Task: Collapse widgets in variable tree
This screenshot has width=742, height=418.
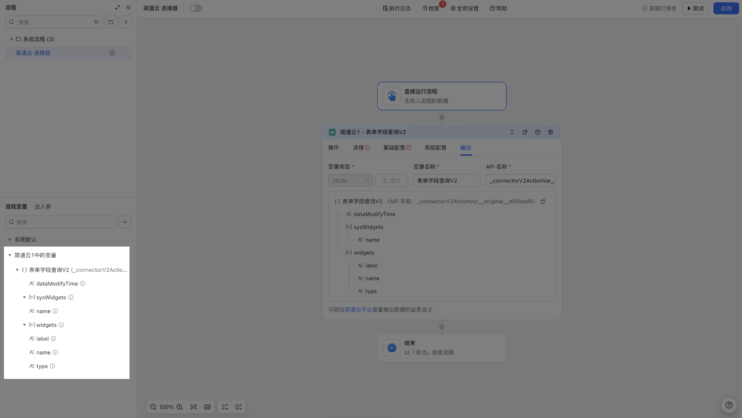Action: [x=24, y=325]
